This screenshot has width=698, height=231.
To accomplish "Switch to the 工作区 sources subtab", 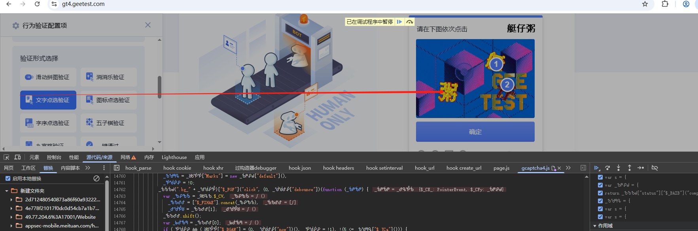I will pos(28,168).
